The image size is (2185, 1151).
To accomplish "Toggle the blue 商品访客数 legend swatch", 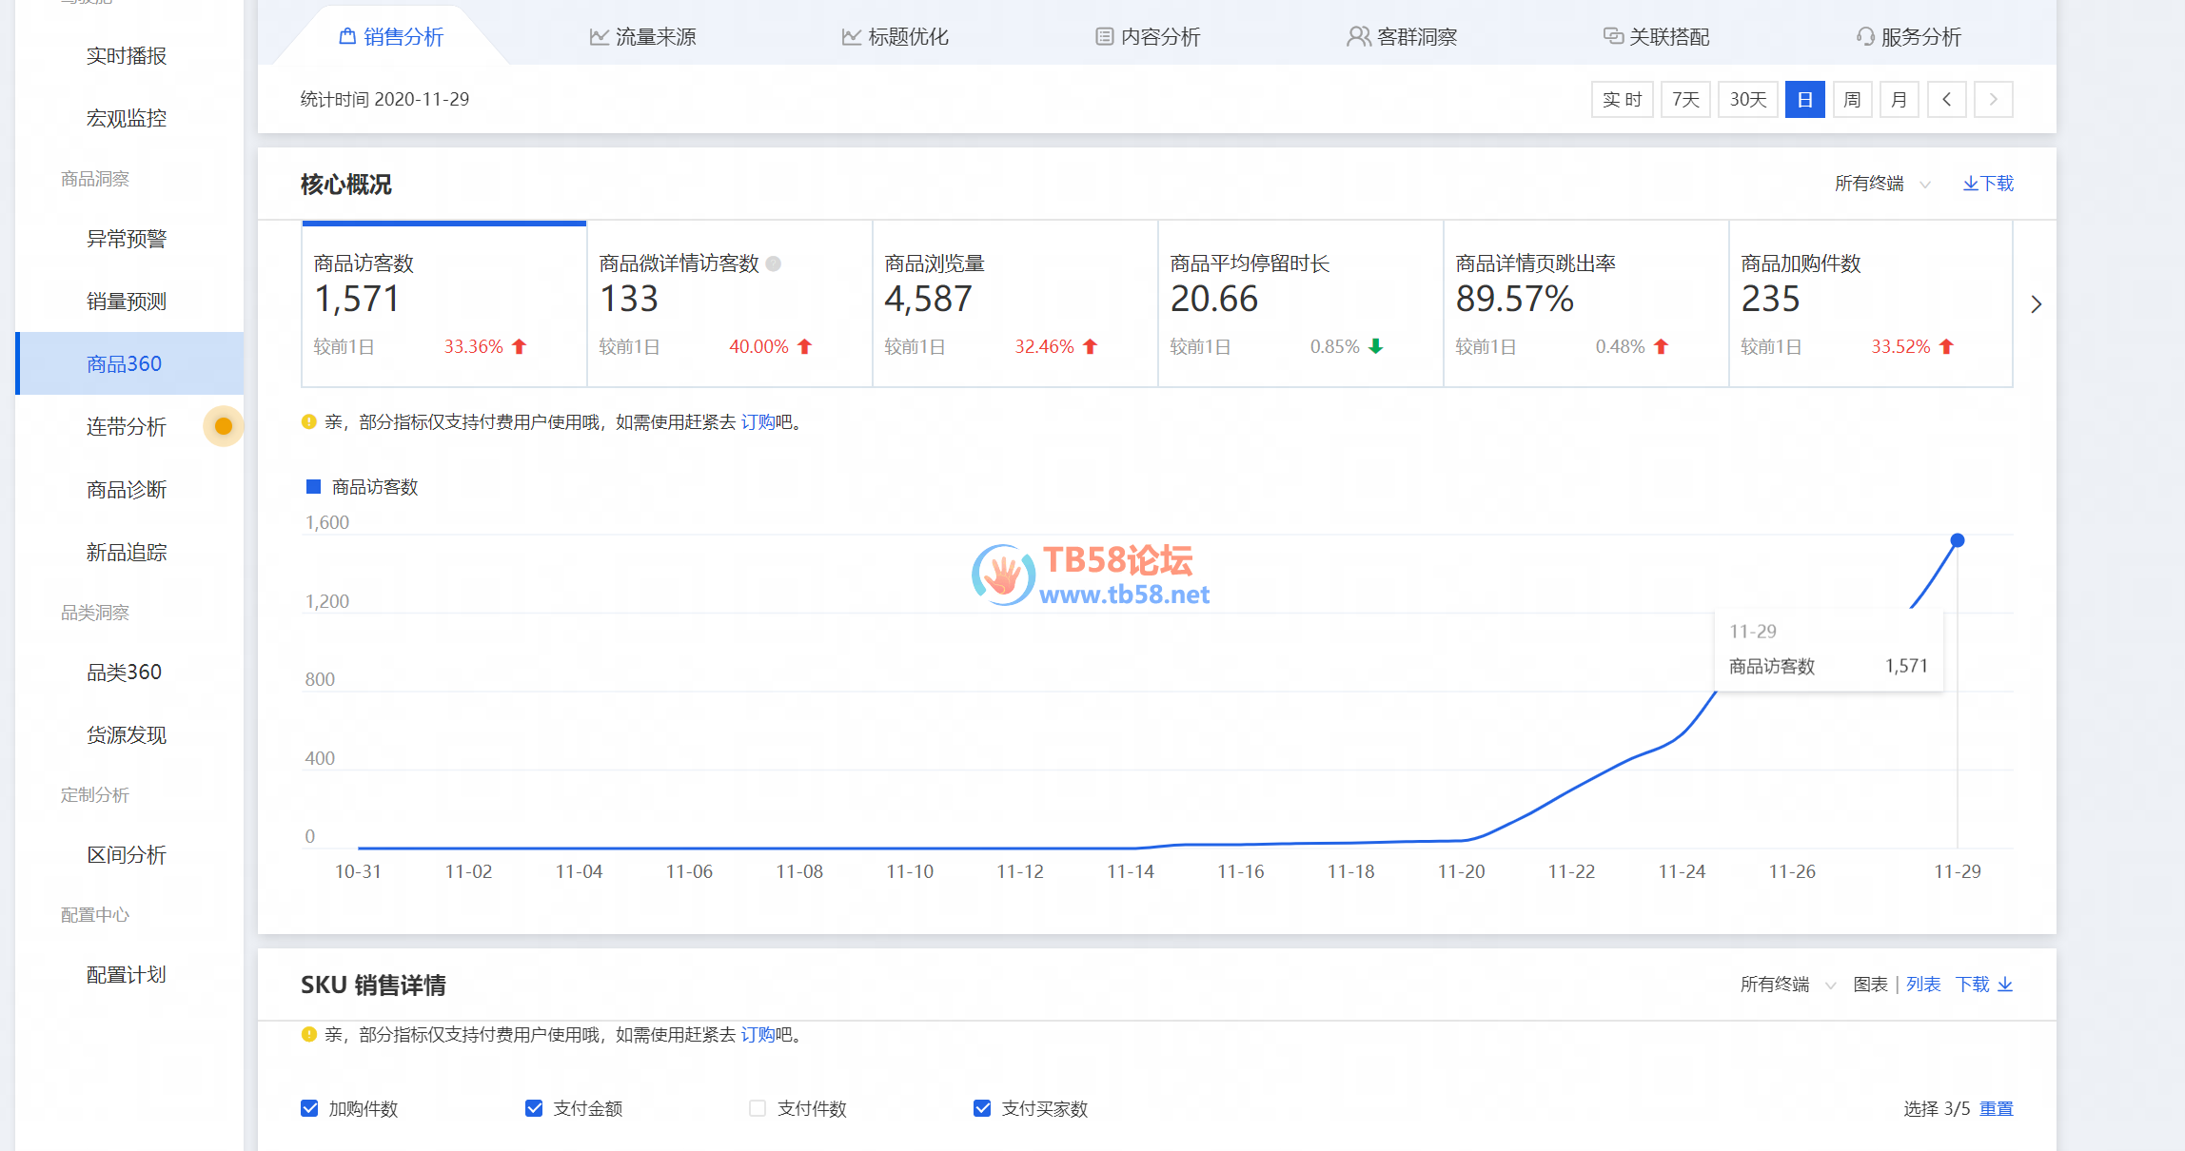I will point(313,487).
